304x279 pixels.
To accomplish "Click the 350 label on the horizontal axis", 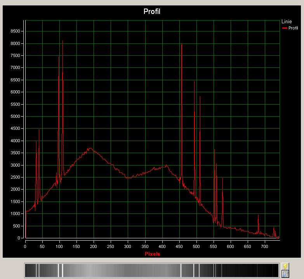I will (145, 246).
